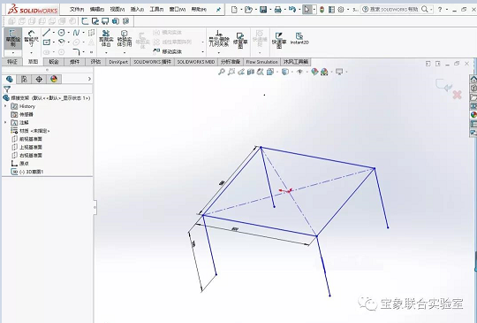This screenshot has height=323, width=477.
Task: Click the Save icon in the top toolbar
Action: [x=263, y=10]
